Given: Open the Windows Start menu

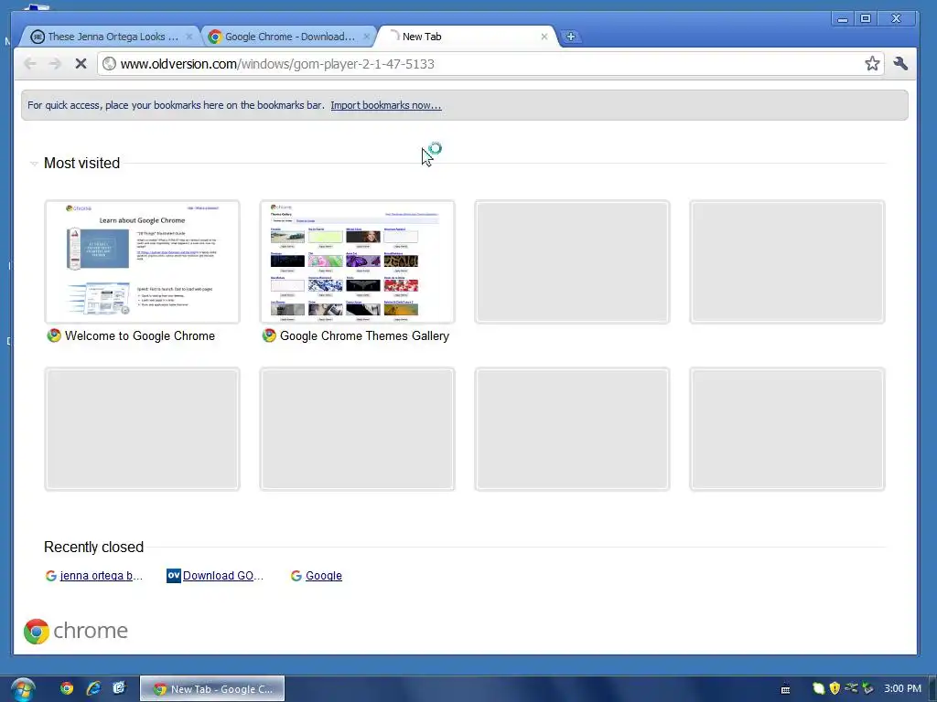Looking at the screenshot, I should 22,689.
